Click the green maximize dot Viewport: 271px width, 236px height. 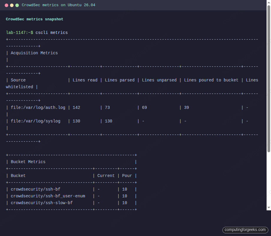click(x=17, y=5)
